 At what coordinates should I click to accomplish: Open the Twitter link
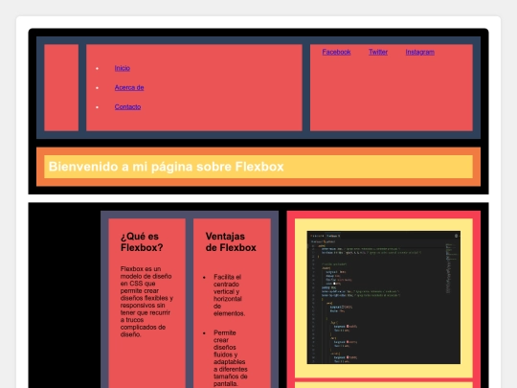tap(378, 52)
